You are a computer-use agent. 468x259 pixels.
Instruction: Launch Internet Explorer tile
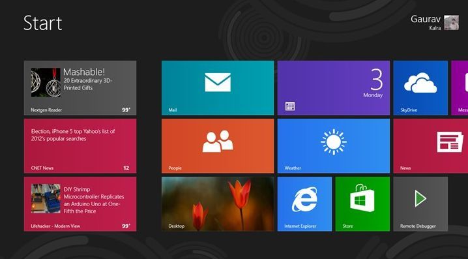tap(304, 204)
